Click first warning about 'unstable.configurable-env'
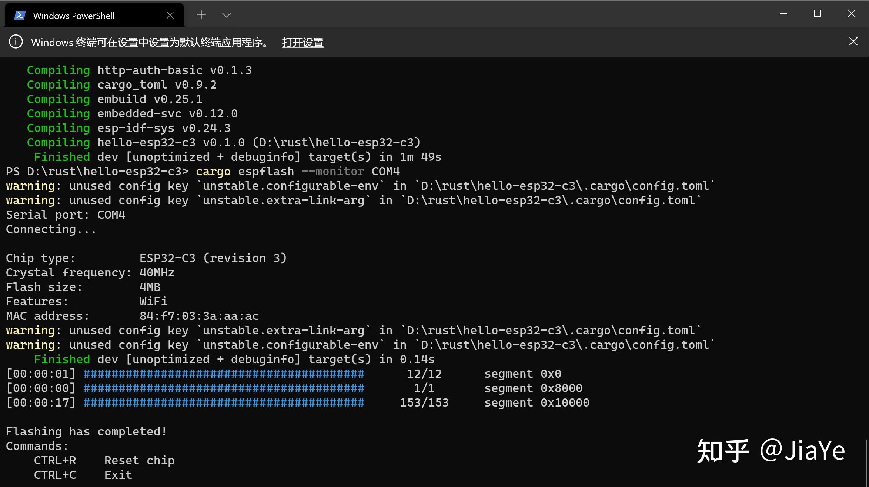This screenshot has width=869, height=487. pyautogui.click(x=361, y=186)
